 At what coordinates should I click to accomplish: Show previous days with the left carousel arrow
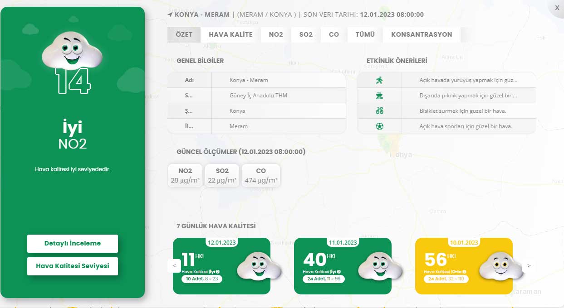coord(174,266)
